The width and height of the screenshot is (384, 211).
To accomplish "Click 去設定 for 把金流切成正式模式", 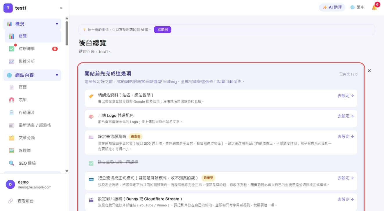I will (x=346, y=178).
